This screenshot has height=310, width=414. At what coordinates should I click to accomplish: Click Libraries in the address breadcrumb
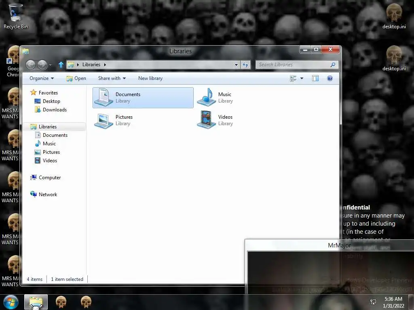(x=91, y=65)
